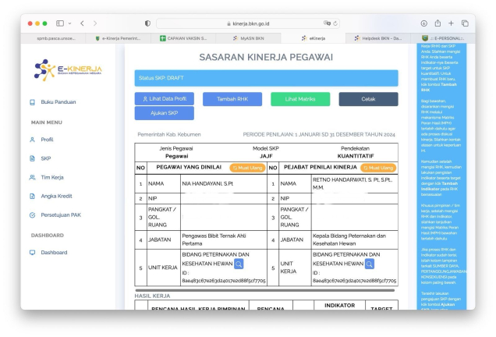Switch to spmb.pasca.unsoe tab
Image resolution: width=496 pixels, height=337 pixels.
pos(53,38)
